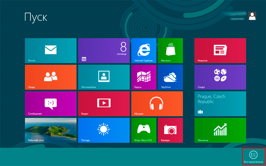Open the Музыка music tile
Image resolution: width=266 pixels, height=166 pixels.
point(157,104)
